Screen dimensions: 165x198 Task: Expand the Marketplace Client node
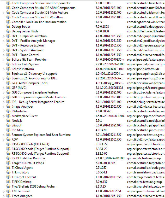coord(4,116)
